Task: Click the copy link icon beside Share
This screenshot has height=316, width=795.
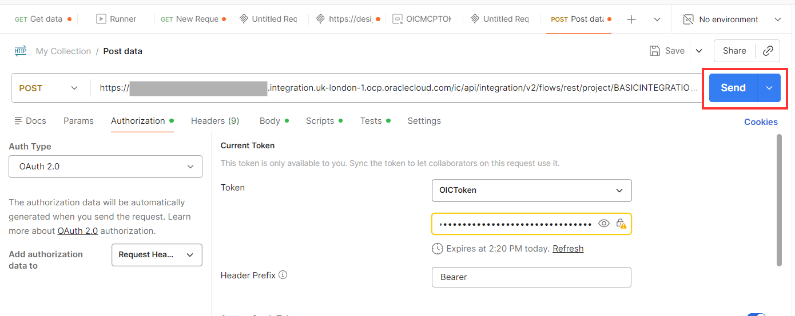Action: point(768,51)
